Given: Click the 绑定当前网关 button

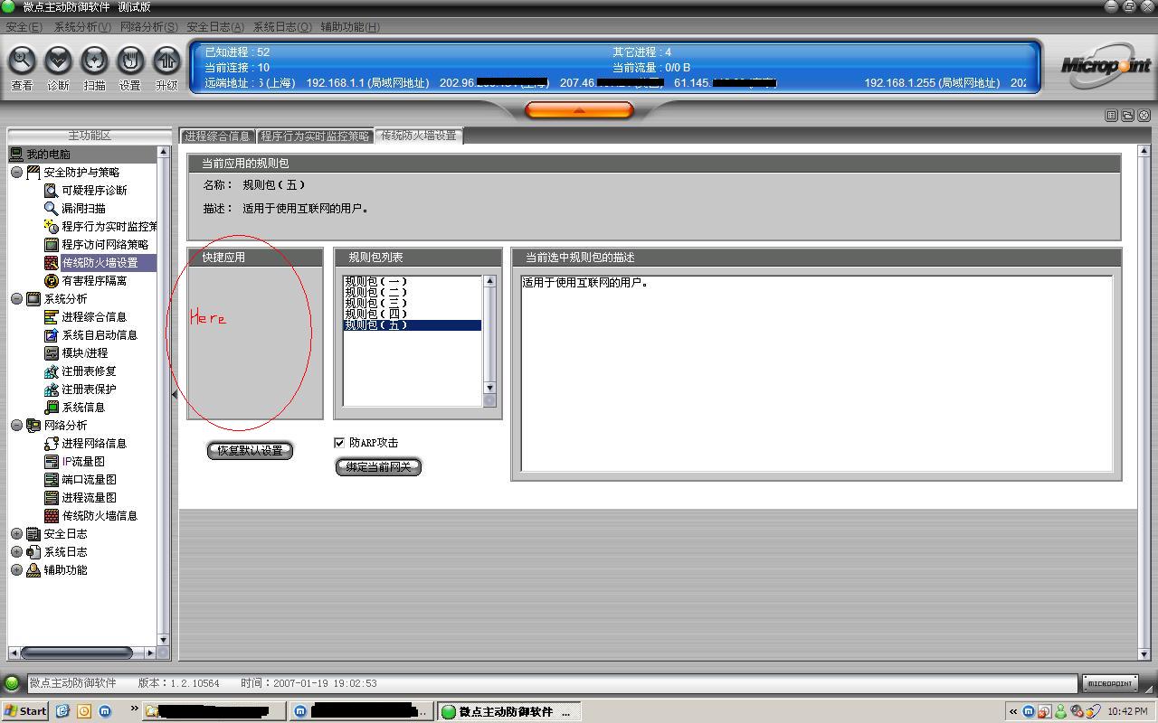Looking at the screenshot, I should (378, 467).
